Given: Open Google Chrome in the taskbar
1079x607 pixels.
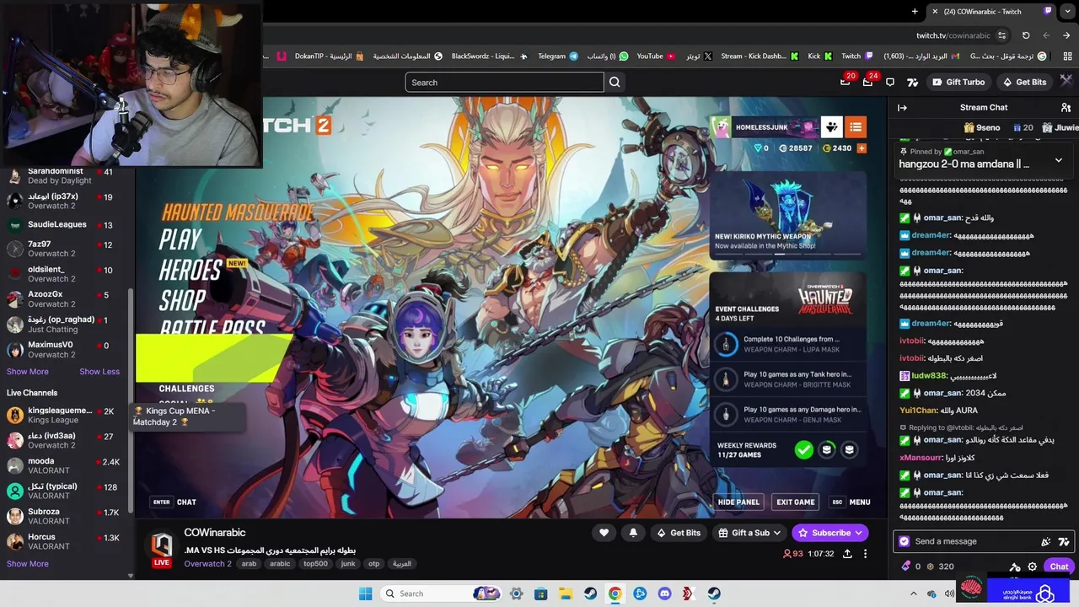Looking at the screenshot, I should (615, 594).
